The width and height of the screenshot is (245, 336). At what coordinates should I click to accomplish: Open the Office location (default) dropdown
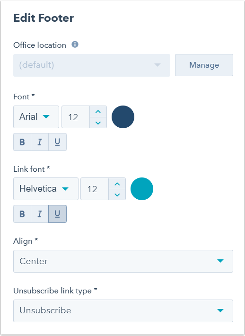click(92, 65)
